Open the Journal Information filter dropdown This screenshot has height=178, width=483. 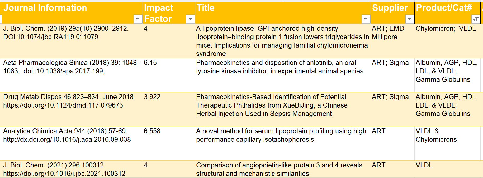[138, 19]
